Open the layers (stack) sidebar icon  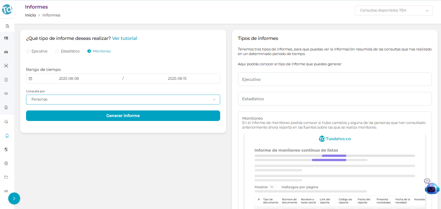(6, 94)
